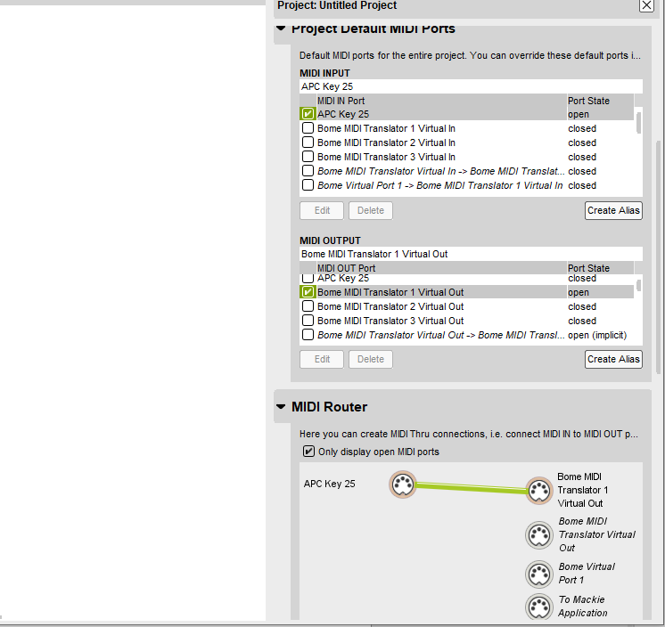Click 'Bome Virtual Port 1' label in router

click(587, 574)
